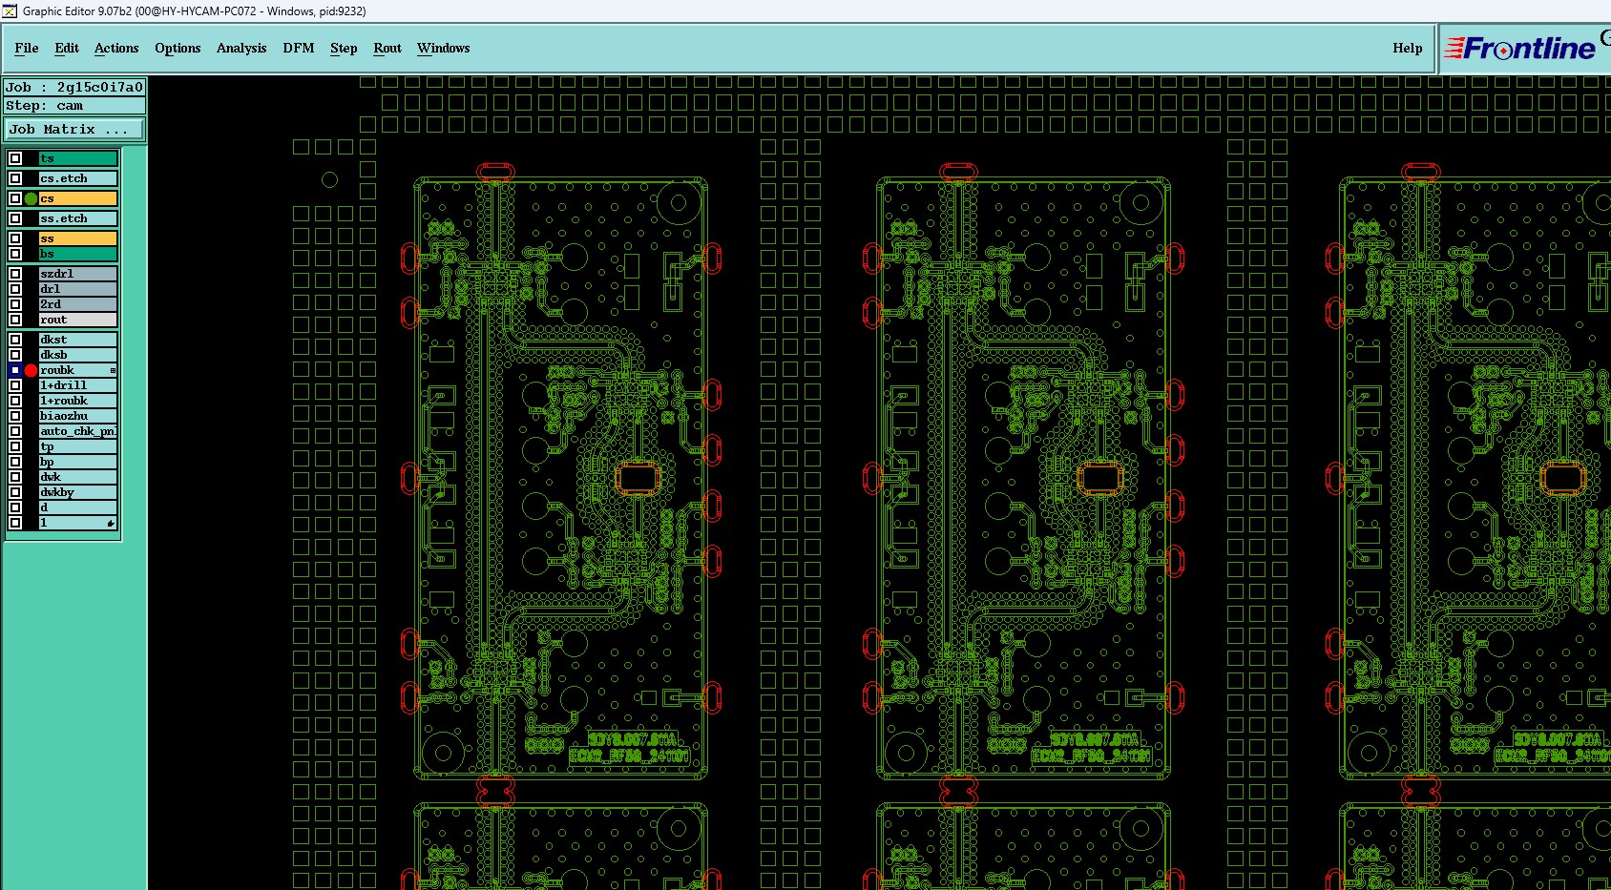1611x890 pixels.
Task: Click the red color dot of roubk layer
Action: pyautogui.click(x=31, y=370)
